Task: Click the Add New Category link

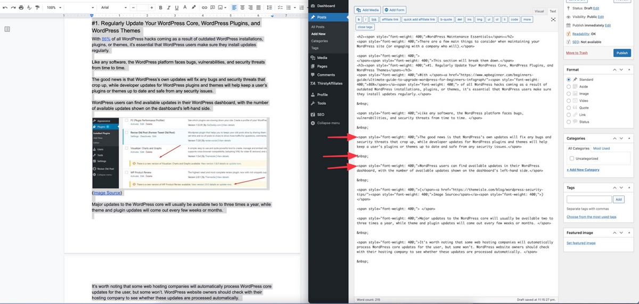Action: (583, 170)
